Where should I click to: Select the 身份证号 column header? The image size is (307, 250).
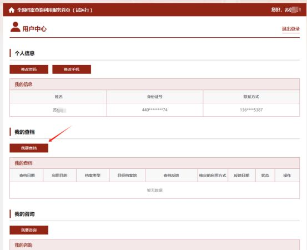pos(155,97)
